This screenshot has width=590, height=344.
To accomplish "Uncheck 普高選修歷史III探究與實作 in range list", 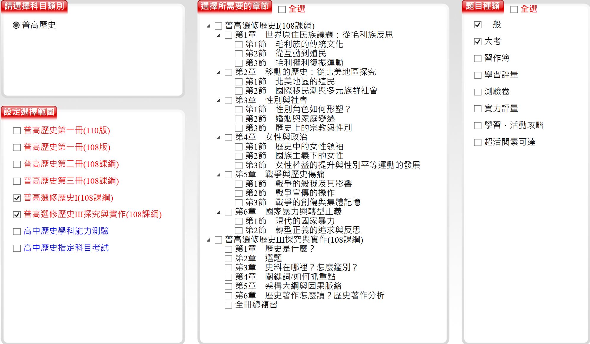I will (x=17, y=215).
